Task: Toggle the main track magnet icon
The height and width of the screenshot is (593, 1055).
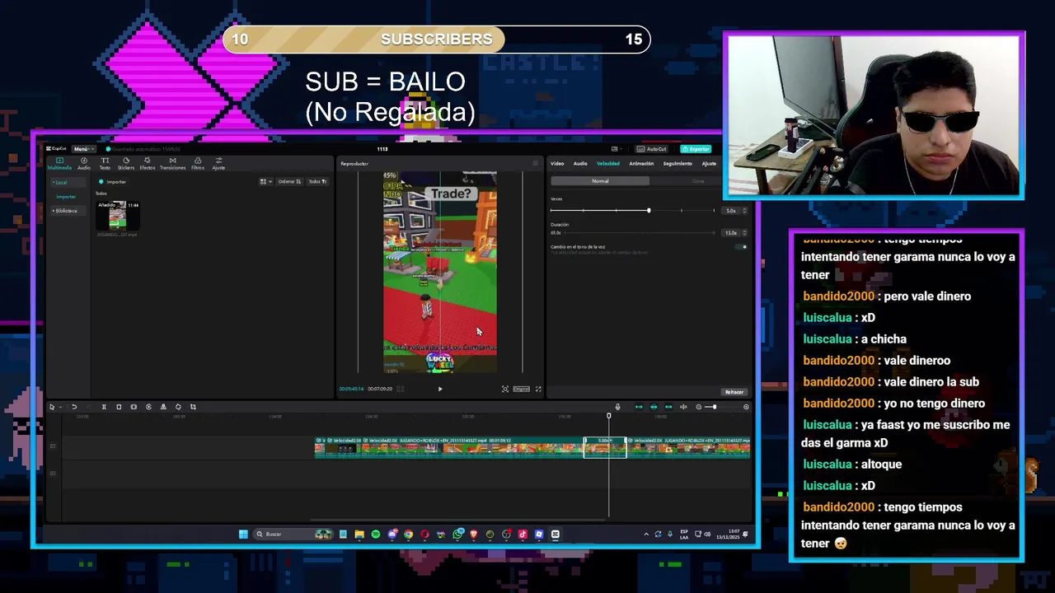Action: pyautogui.click(x=639, y=407)
